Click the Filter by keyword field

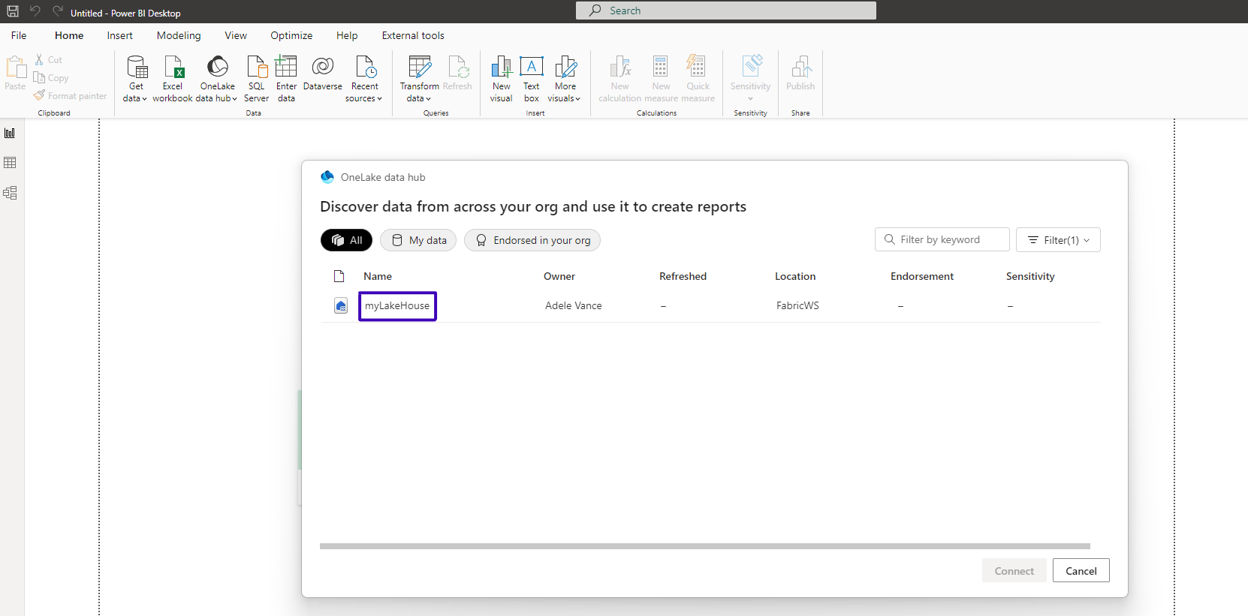pyautogui.click(x=942, y=240)
